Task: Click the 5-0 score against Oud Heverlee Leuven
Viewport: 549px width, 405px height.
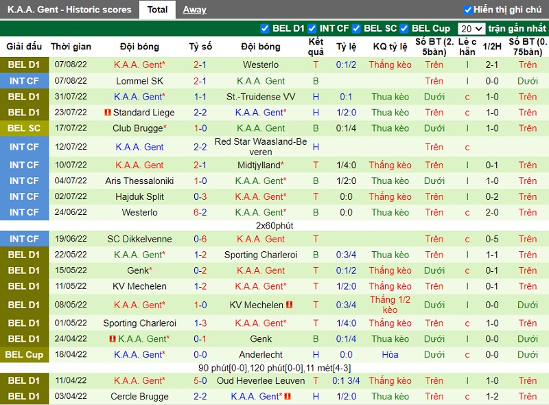Action: click(x=200, y=381)
